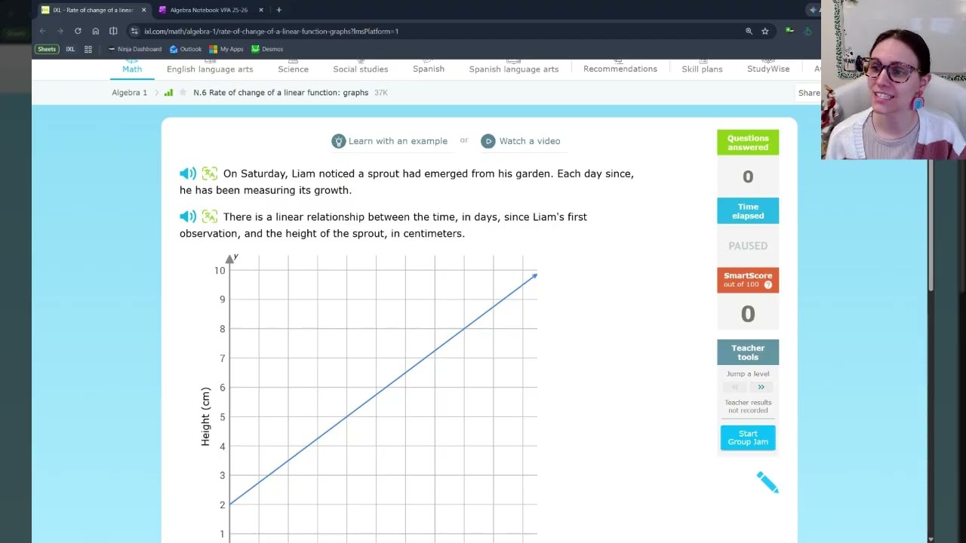
Task: Click the PAUSED time elapsed indicator
Action: click(x=748, y=246)
